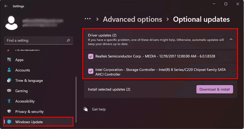
Task: Click the Accounts person icon
Action: (x=9, y=70)
